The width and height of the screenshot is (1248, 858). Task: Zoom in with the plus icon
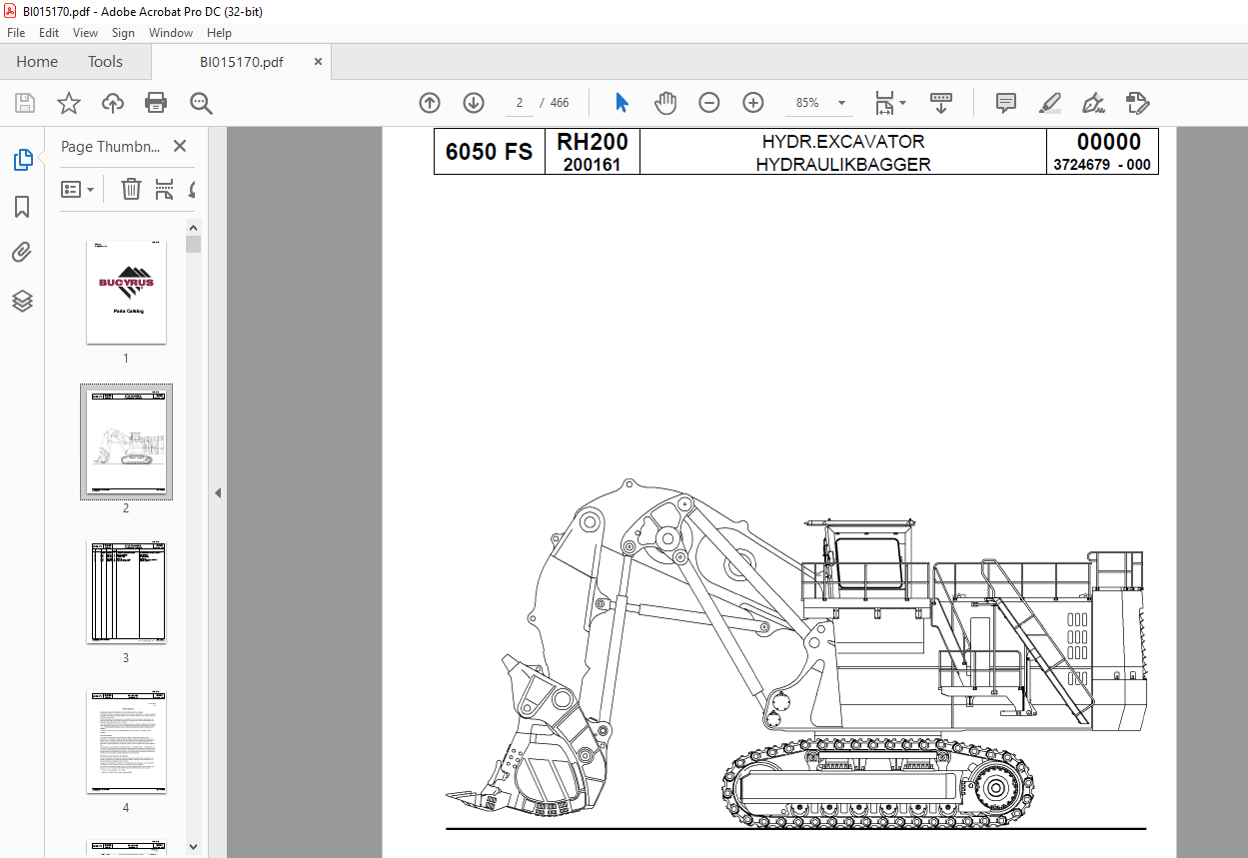click(753, 103)
